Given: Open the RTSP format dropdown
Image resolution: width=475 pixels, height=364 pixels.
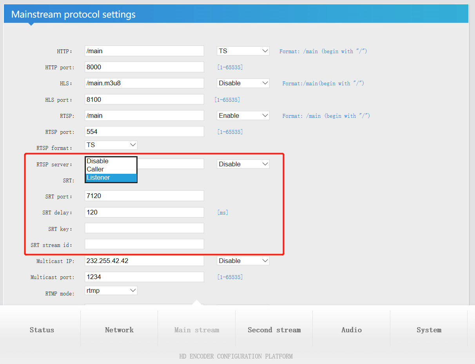Looking at the screenshot, I should click(111, 145).
